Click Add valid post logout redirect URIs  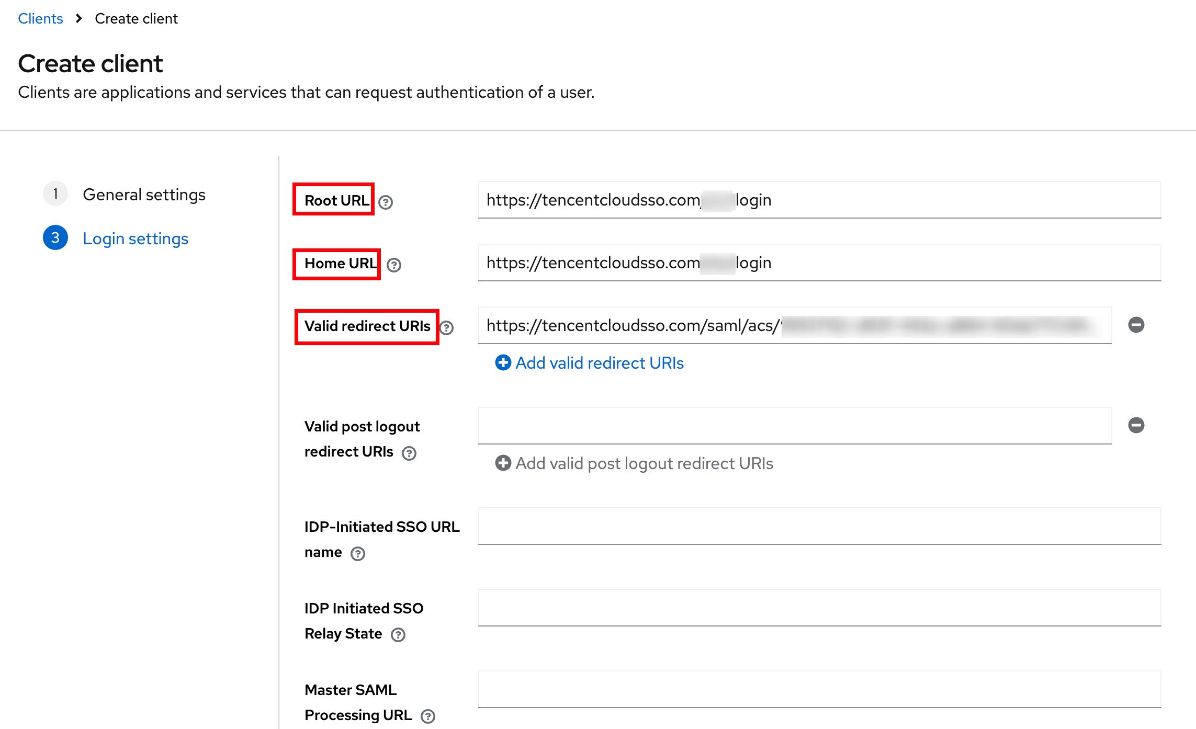point(644,463)
